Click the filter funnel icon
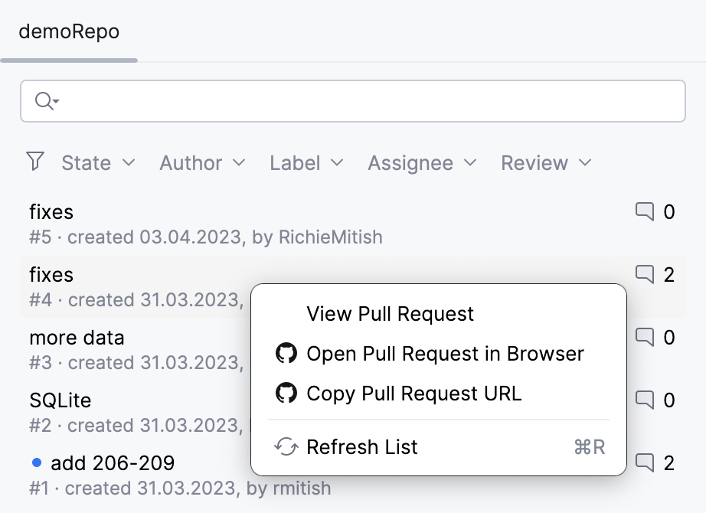 point(34,162)
